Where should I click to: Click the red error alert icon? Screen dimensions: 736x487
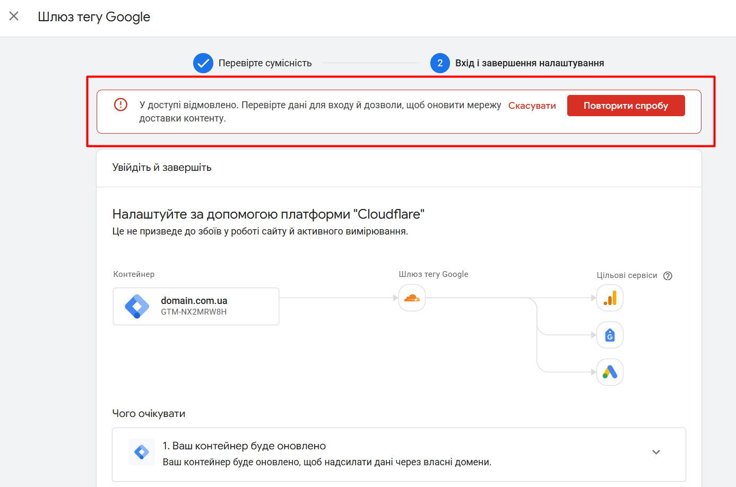click(x=121, y=105)
